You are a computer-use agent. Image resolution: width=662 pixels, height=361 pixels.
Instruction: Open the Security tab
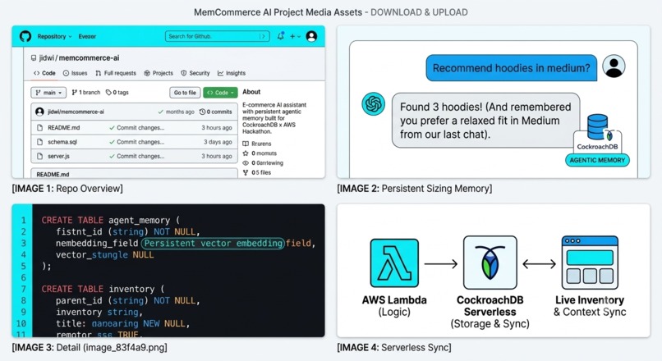(195, 73)
